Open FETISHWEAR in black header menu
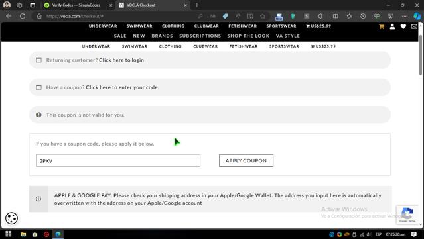 (243, 26)
